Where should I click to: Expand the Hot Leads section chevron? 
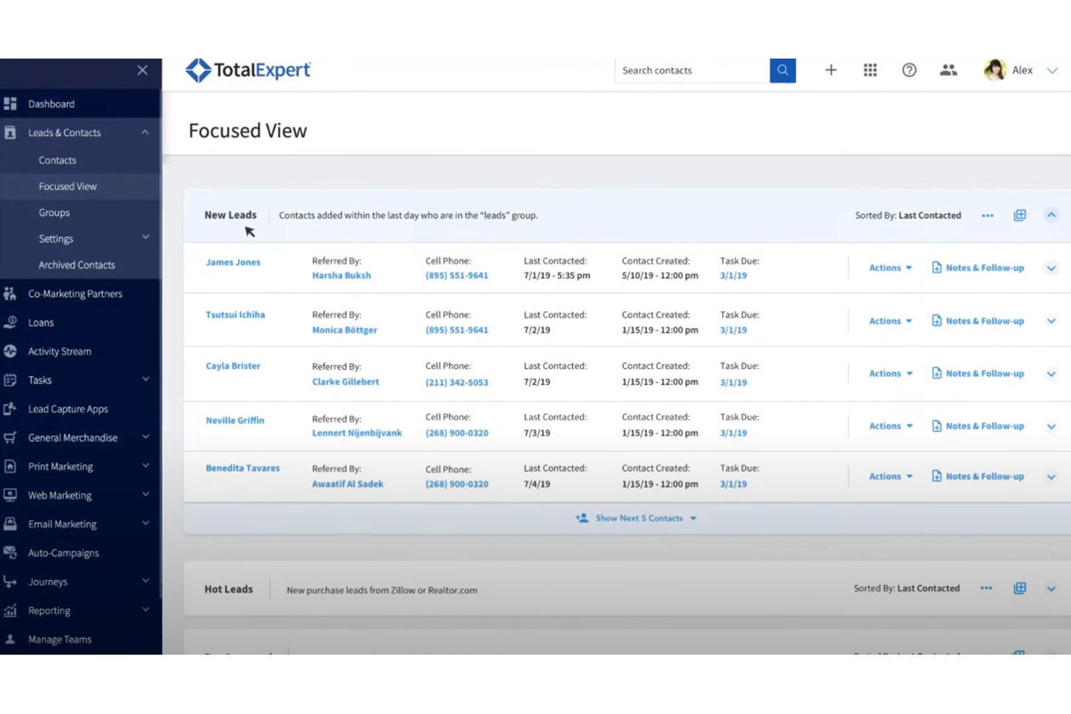coord(1051,589)
